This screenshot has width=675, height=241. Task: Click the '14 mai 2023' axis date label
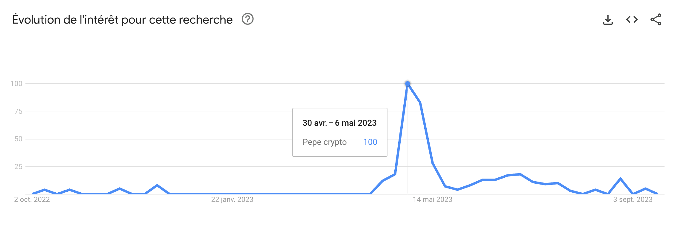click(432, 199)
